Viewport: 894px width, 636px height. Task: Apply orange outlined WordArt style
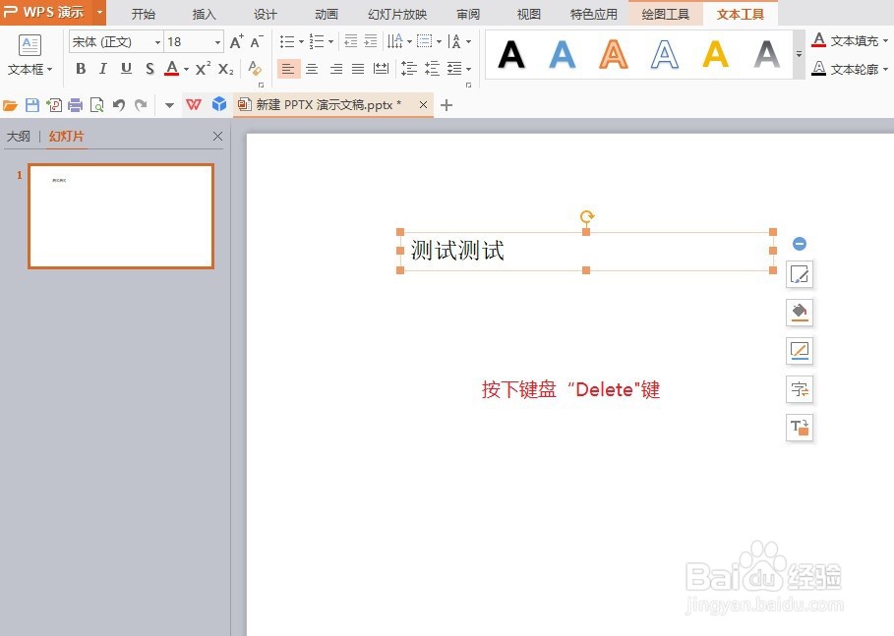pyautogui.click(x=614, y=55)
